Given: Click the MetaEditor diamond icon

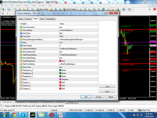Looking at the screenshot, I should [x=51, y=9].
